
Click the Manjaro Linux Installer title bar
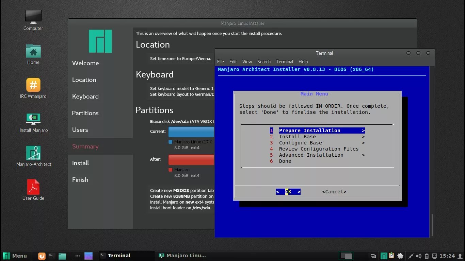(242, 23)
